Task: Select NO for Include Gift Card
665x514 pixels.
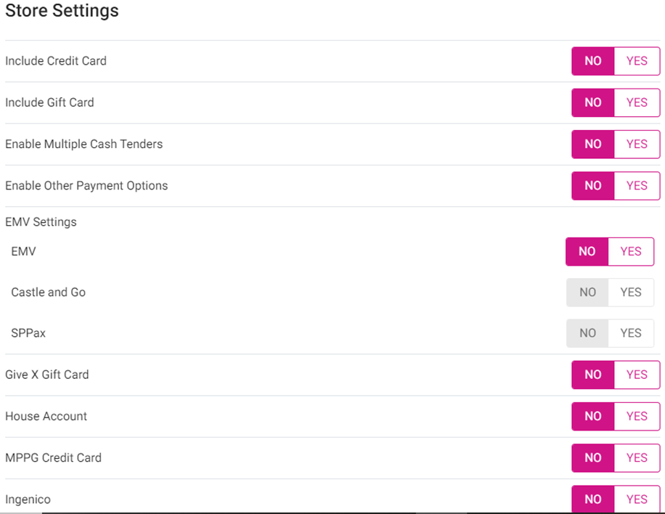Action: pos(593,102)
